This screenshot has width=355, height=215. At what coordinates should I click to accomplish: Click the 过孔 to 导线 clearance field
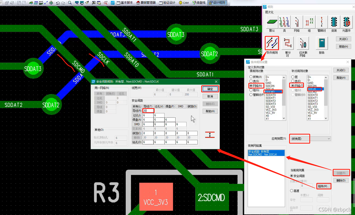(x=148, y=115)
